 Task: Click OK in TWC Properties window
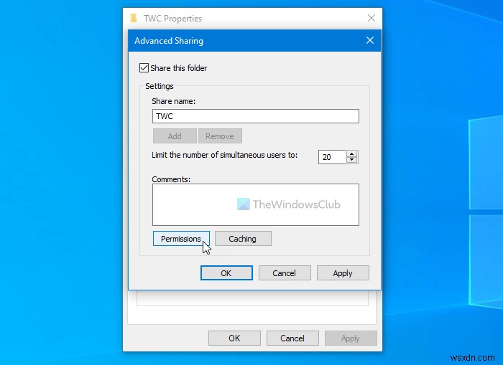point(234,338)
